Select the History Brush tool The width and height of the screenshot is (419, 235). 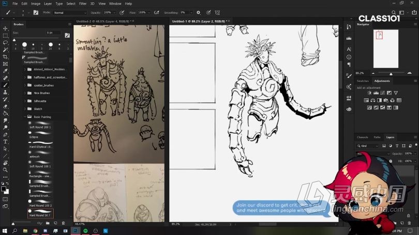[5, 99]
